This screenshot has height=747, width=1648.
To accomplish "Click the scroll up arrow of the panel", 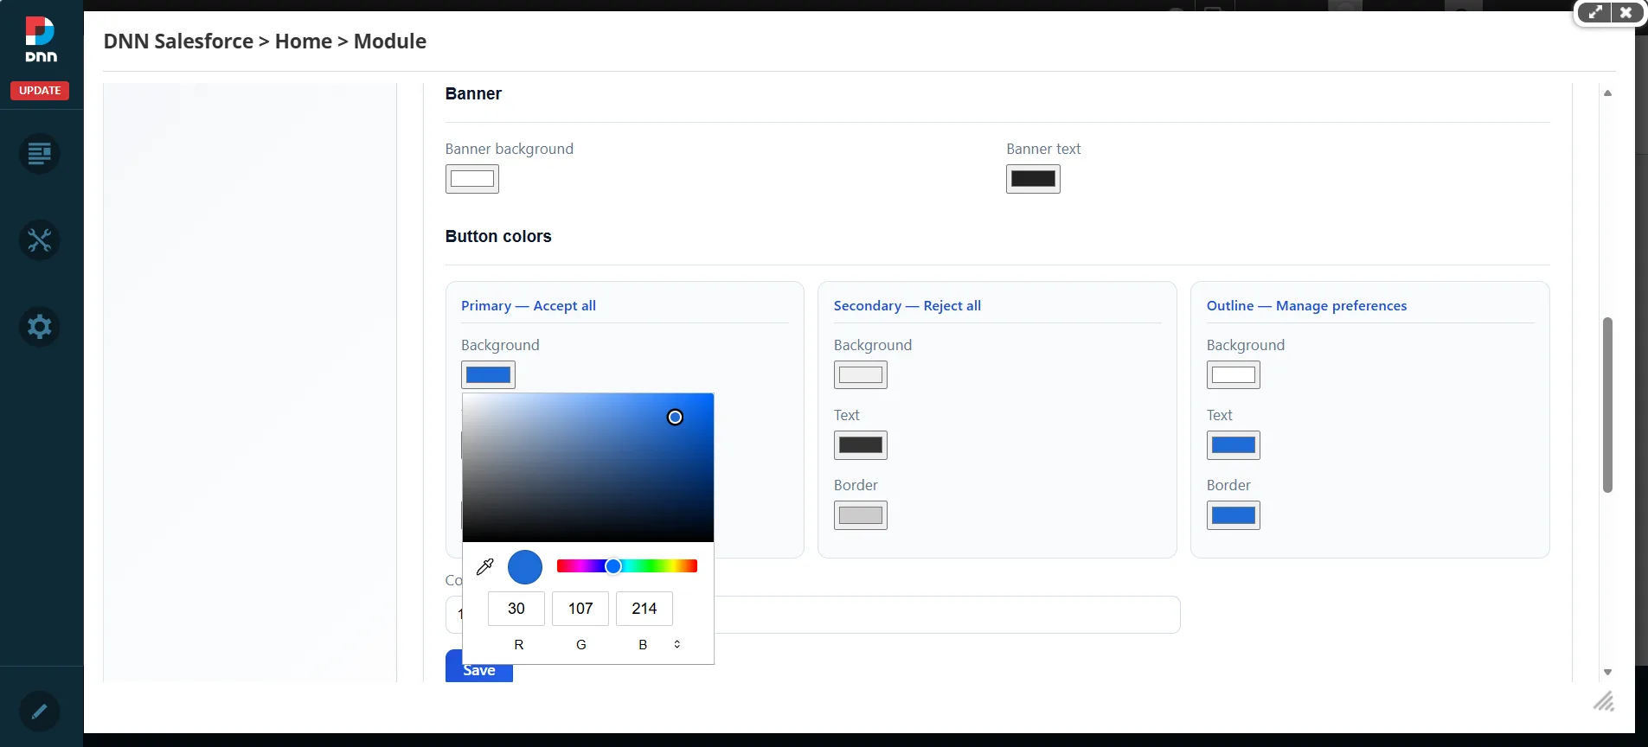I will point(1607,93).
